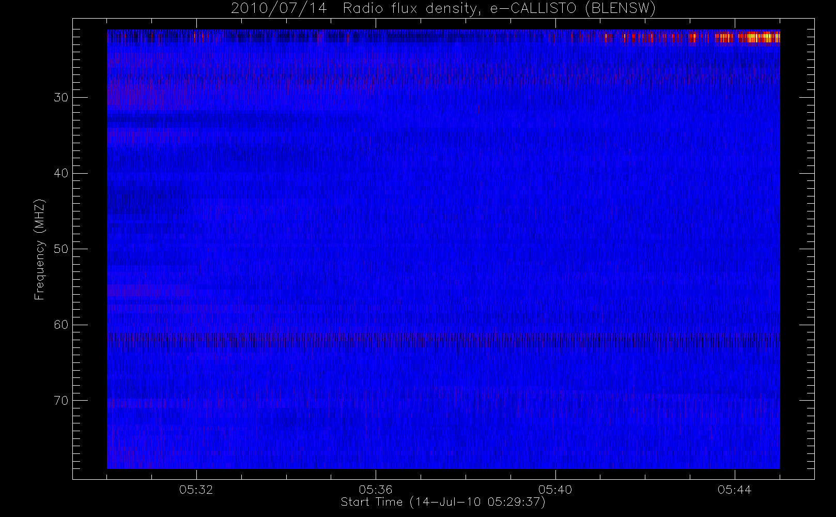Click the 'Start Time (14-Jul-10 05:29:37)' label
The width and height of the screenshot is (836, 517).
pyautogui.click(x=443, y=502)
